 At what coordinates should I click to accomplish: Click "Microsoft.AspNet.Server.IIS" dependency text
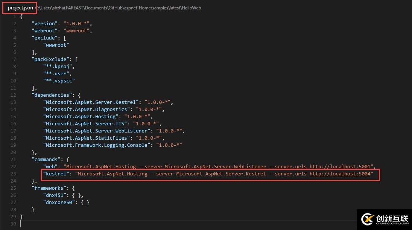[85, 123]
